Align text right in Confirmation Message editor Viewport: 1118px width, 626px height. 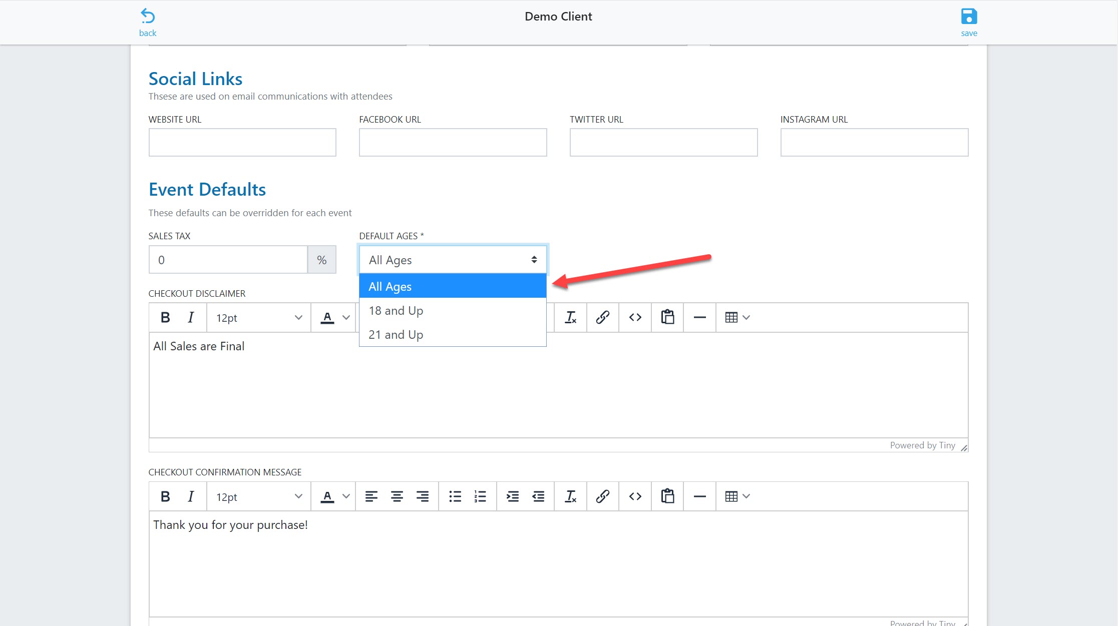[423, 496]
